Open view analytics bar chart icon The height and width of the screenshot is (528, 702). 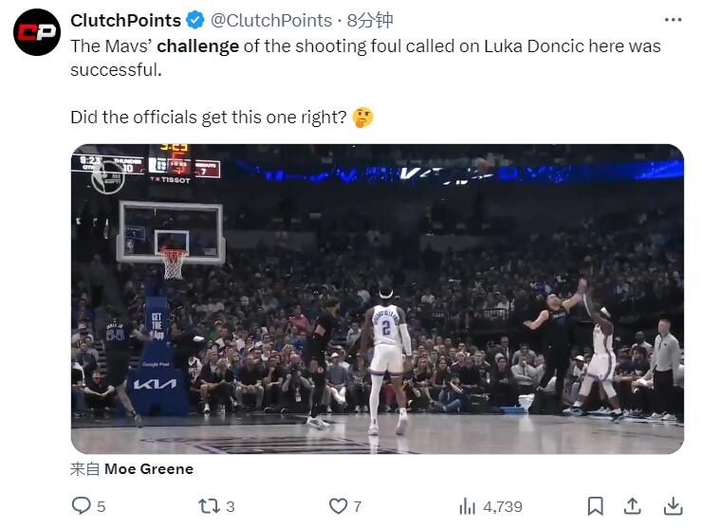click(468, 506)
